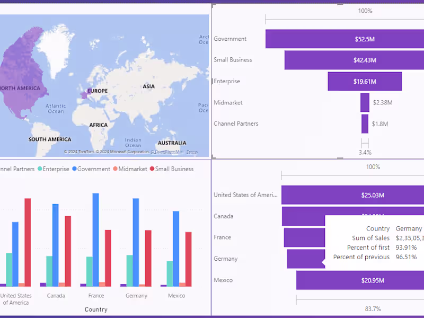Click the Enterprise $19.61M funnel bar

tap(365, 81)
